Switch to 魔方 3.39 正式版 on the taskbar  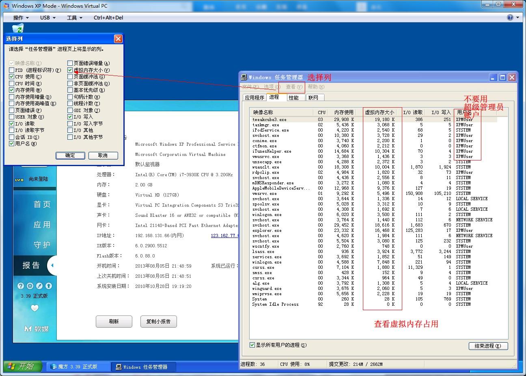pyautogui.click(x=78, y=367)
